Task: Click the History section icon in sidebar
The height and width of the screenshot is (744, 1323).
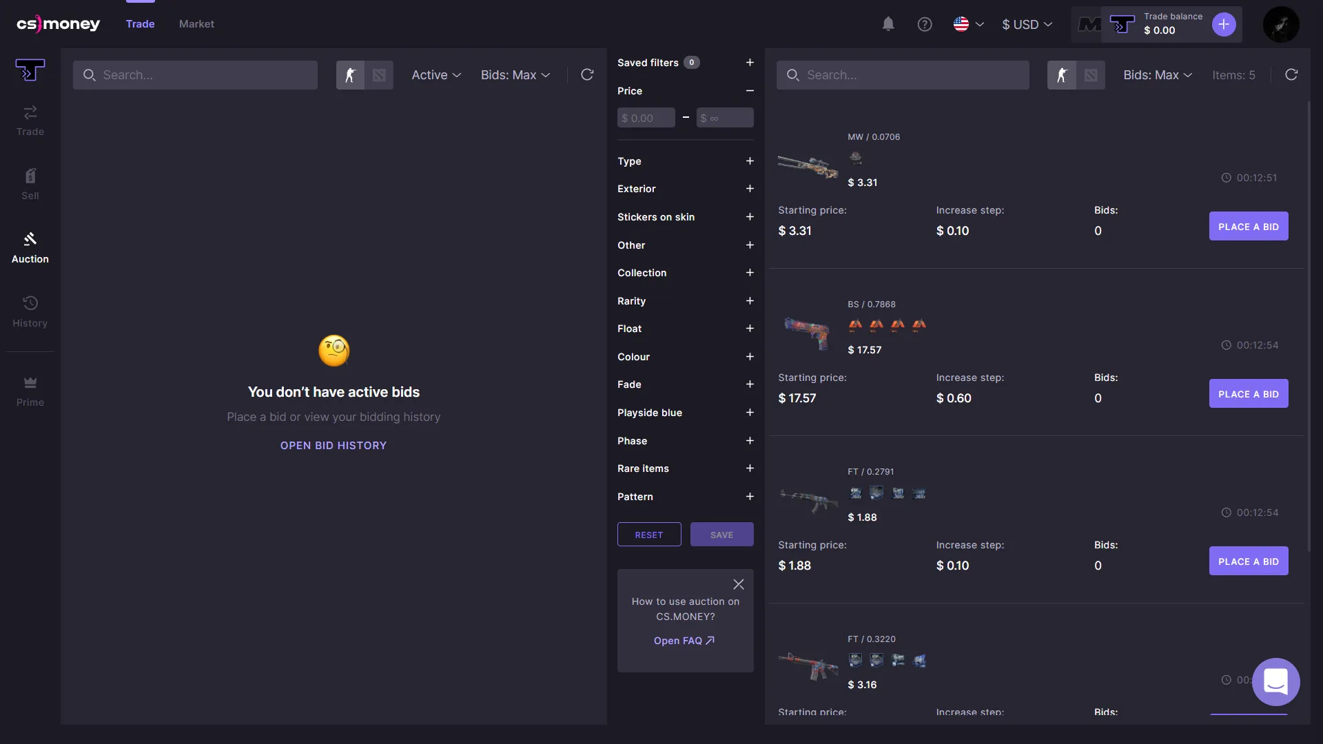Action: click(x=30, y=305)
